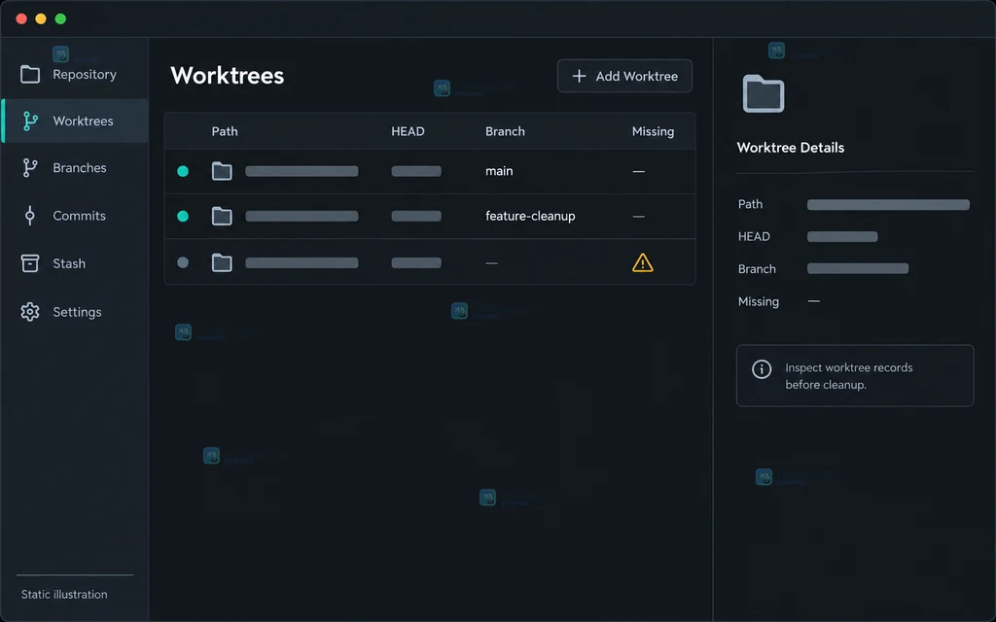
Task: Click the Add Worktree button
Action: (x=624, y=76)
